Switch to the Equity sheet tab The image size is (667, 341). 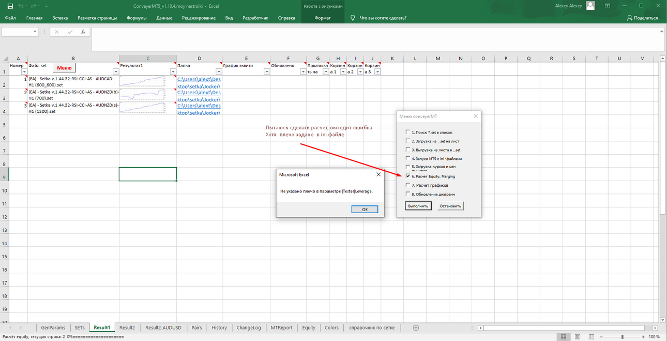pyautogui.click(x=309, y=328)
